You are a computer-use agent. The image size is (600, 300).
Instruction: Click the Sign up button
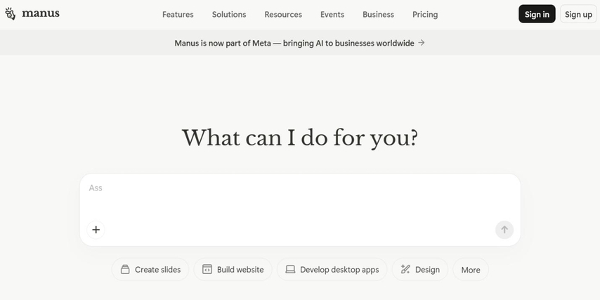coord(578,14)
